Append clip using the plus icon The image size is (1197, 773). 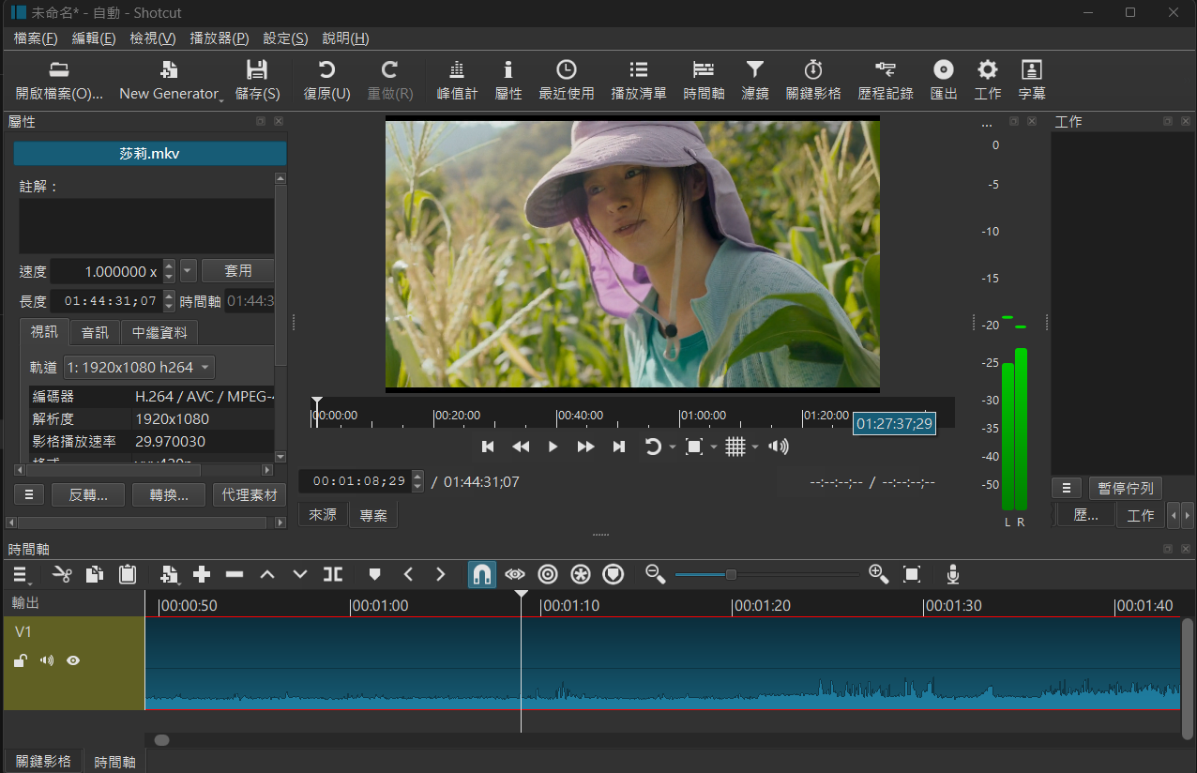202,574
